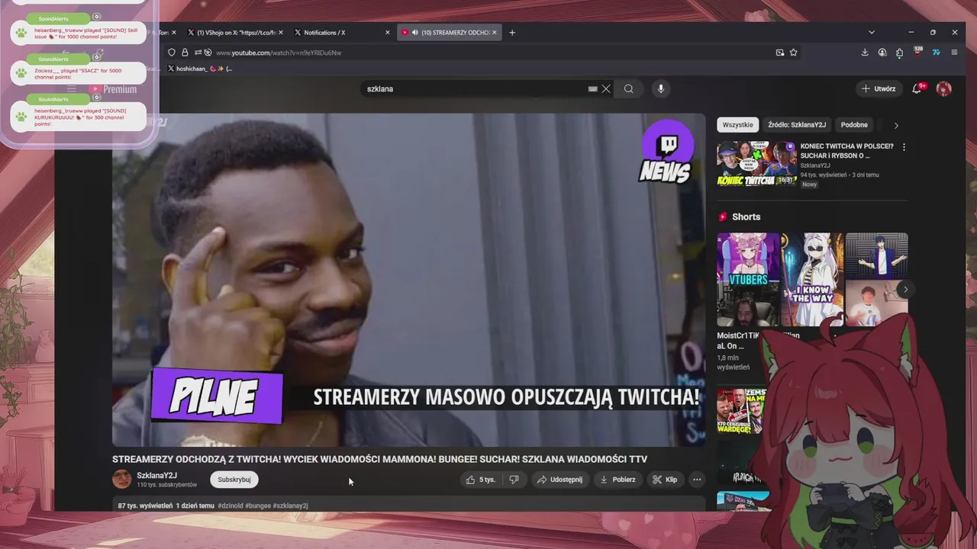This screenshot has height=549, width=977.
Task: Click the Subskrybuj button
Action: point(234,480)
